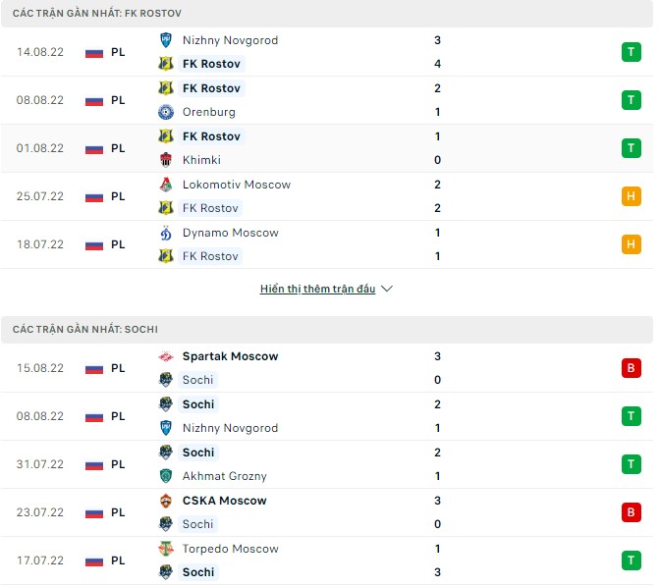Click Orenburg club crest icon

(x=166, y=112)
